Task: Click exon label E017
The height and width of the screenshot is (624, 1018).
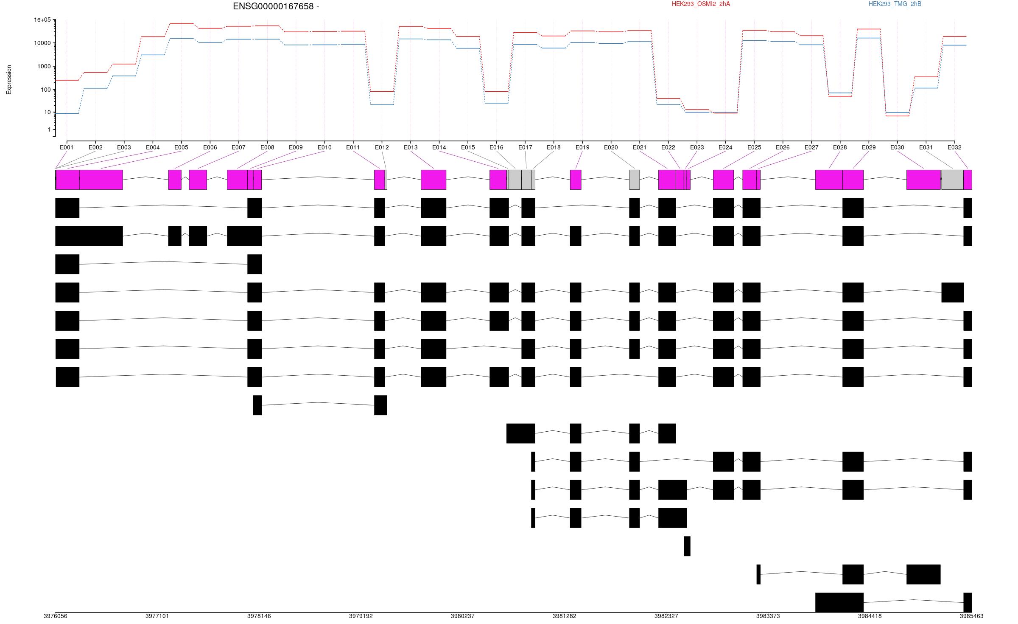Action: click(x=525, y=147)
